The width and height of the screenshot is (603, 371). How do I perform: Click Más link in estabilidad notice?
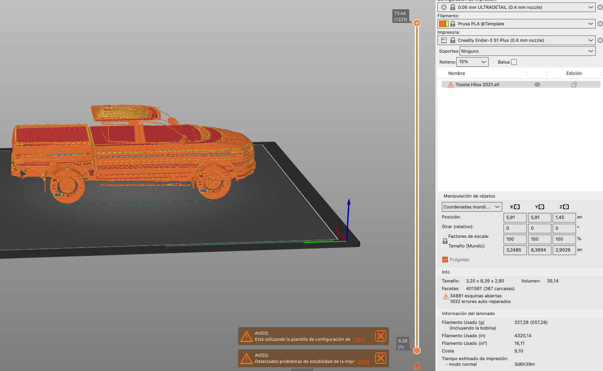(363, 362)
